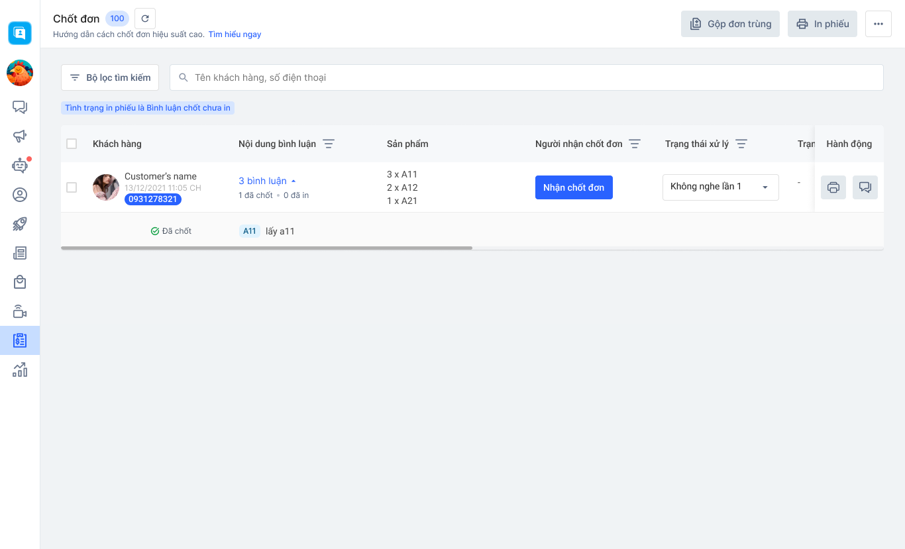Open the rocket icon in the sidebar
This screenshot has width=905, height=549.
coord(20,224)
